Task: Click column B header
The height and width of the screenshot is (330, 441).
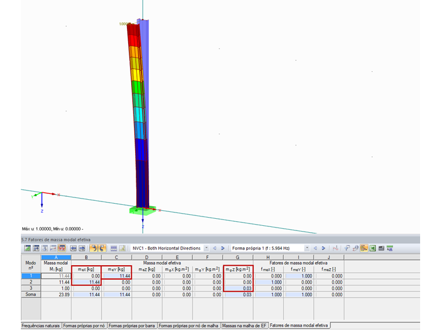Action: click(x=86, y=257)
